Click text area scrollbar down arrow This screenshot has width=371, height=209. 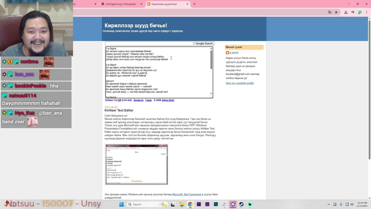pyautogui.click(x=211, y=94)
